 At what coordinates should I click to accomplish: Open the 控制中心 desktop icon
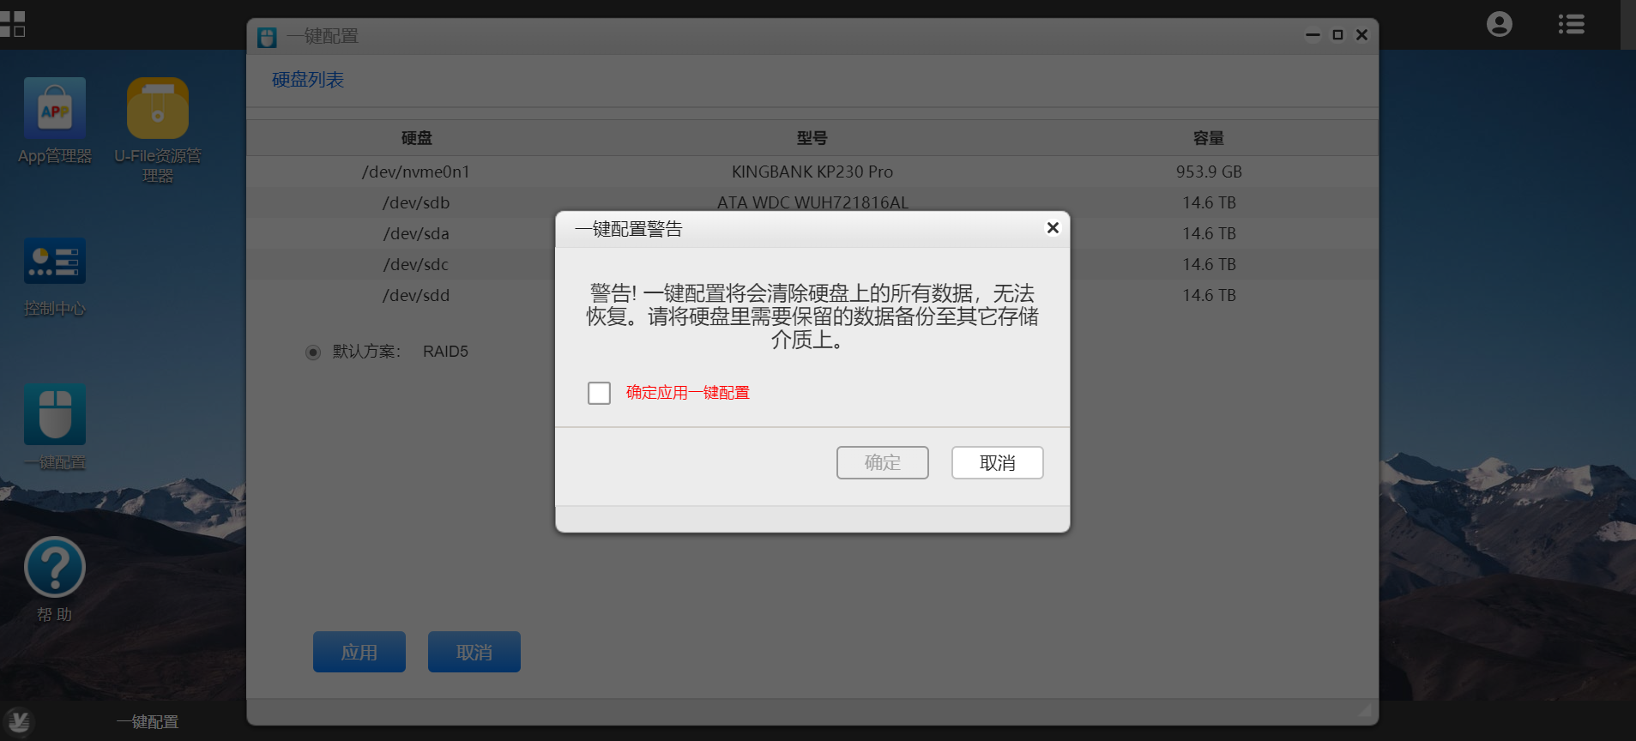point(55,261)
